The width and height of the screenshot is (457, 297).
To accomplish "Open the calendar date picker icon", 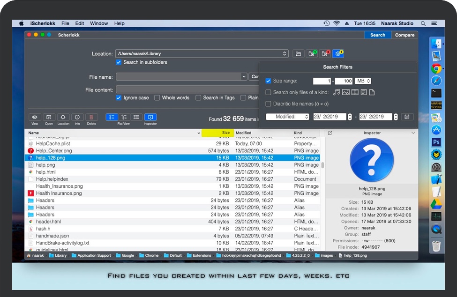I will pyautogui.click(x=407, y=117).
